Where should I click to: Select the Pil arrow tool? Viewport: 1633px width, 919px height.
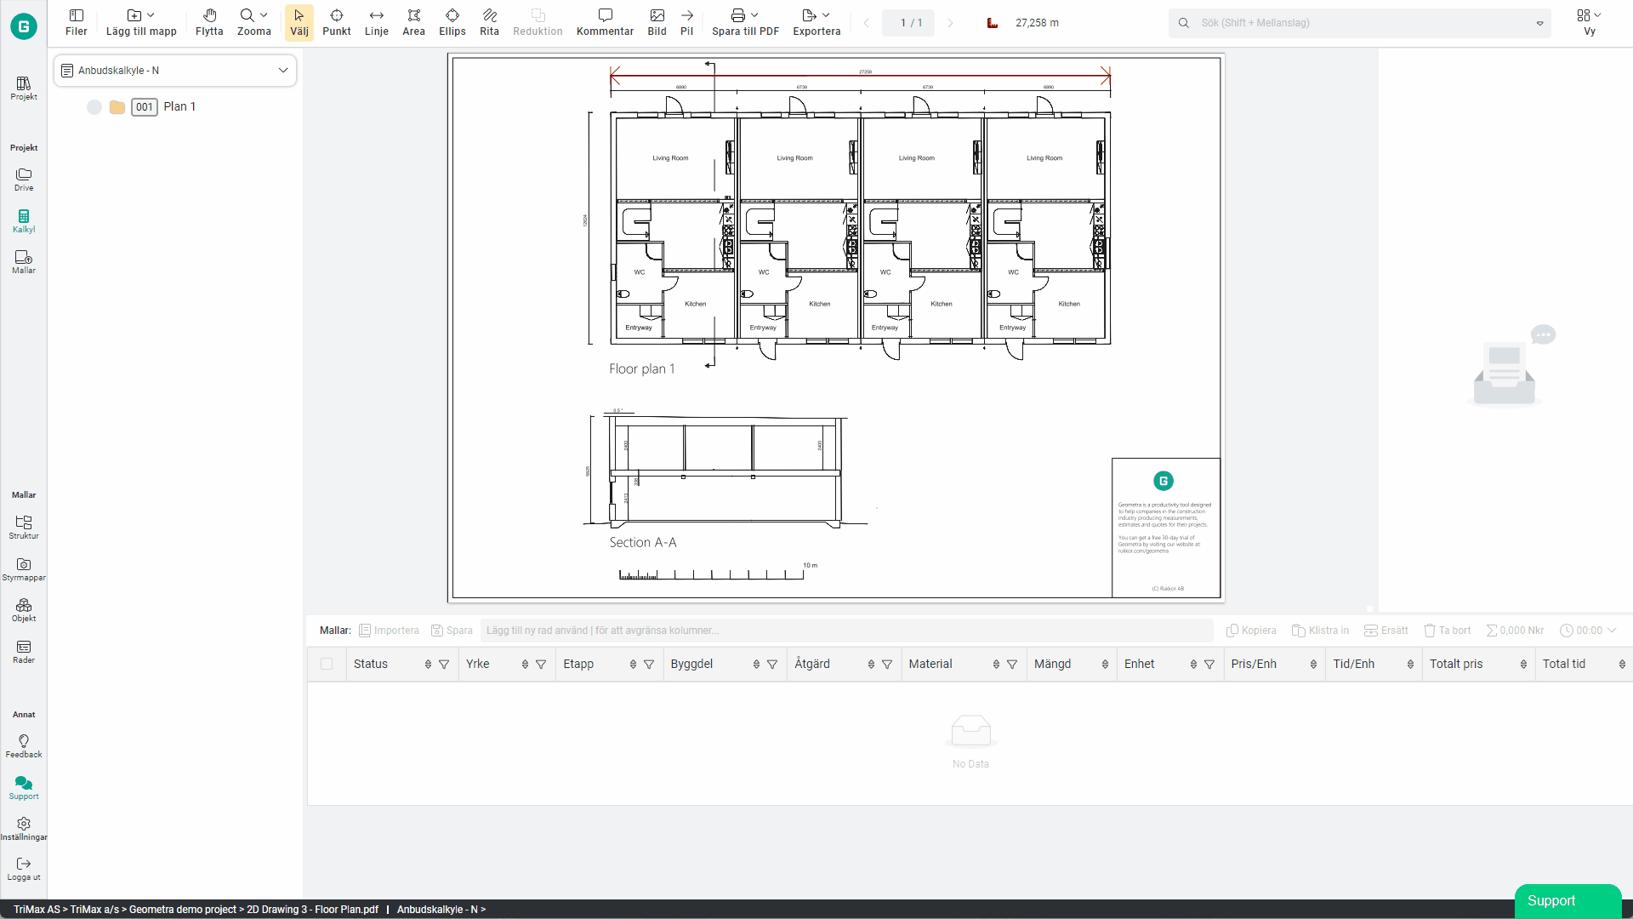click(686, 23)
